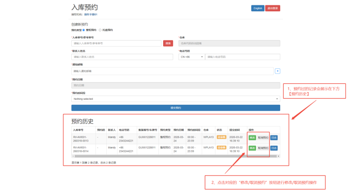Expand the 预约时间段 Nothing selected dropdown
352x193 pixels.
(176, 99)
